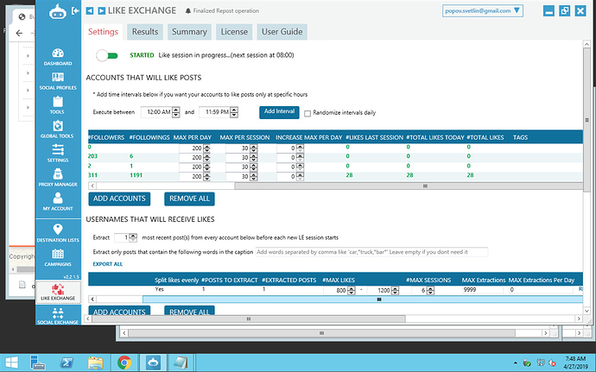Open the account email dropdown
Screen dimensions: 596x372
482,10
